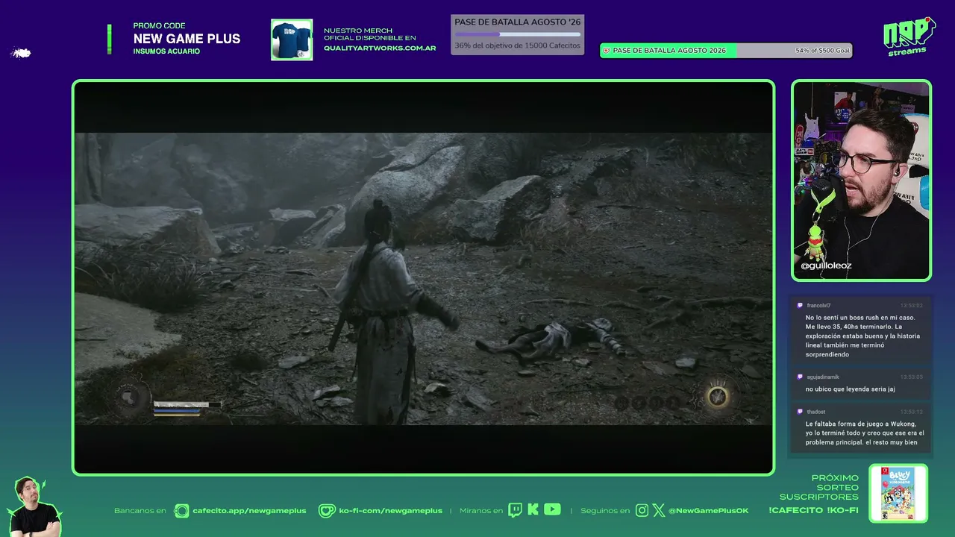
Task: Click the NAP streams logo
Action: (x=909, y=37)
